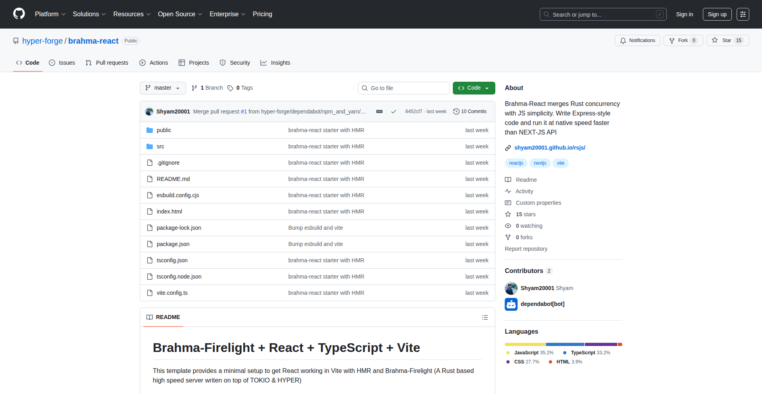Click the Sign up button
Screen dimensions: 762x394
717,14
